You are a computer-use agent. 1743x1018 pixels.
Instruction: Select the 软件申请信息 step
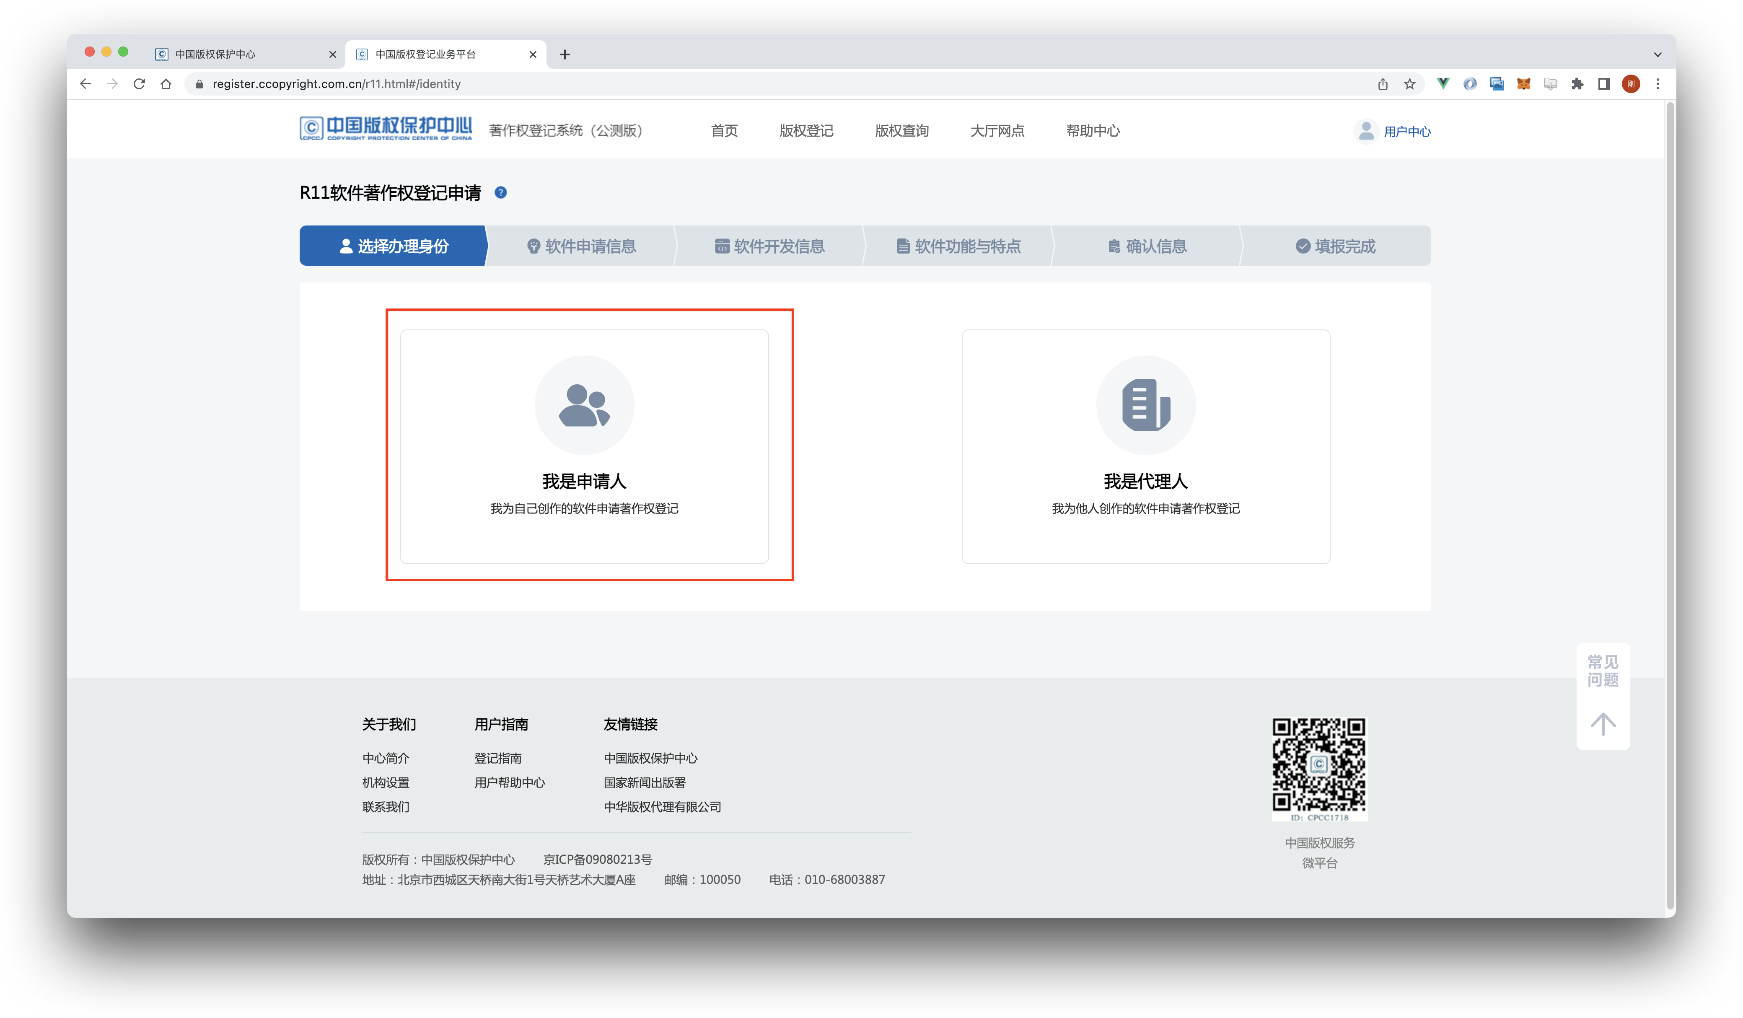[581, 246]
